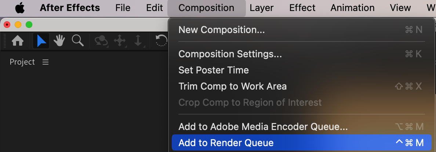Open the Animation menu
Viewport: 436px width, 152px height.
(352, 8)
